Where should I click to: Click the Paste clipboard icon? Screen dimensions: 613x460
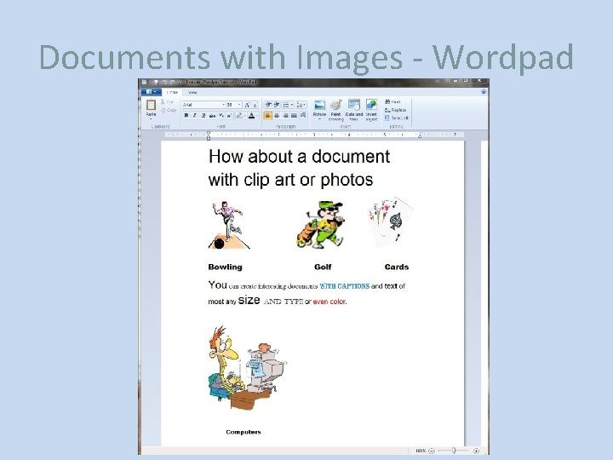pos(151,105)
